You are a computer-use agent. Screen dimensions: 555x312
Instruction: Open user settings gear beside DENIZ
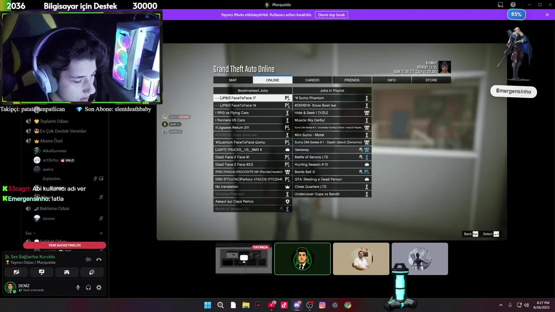coord(99,287)
